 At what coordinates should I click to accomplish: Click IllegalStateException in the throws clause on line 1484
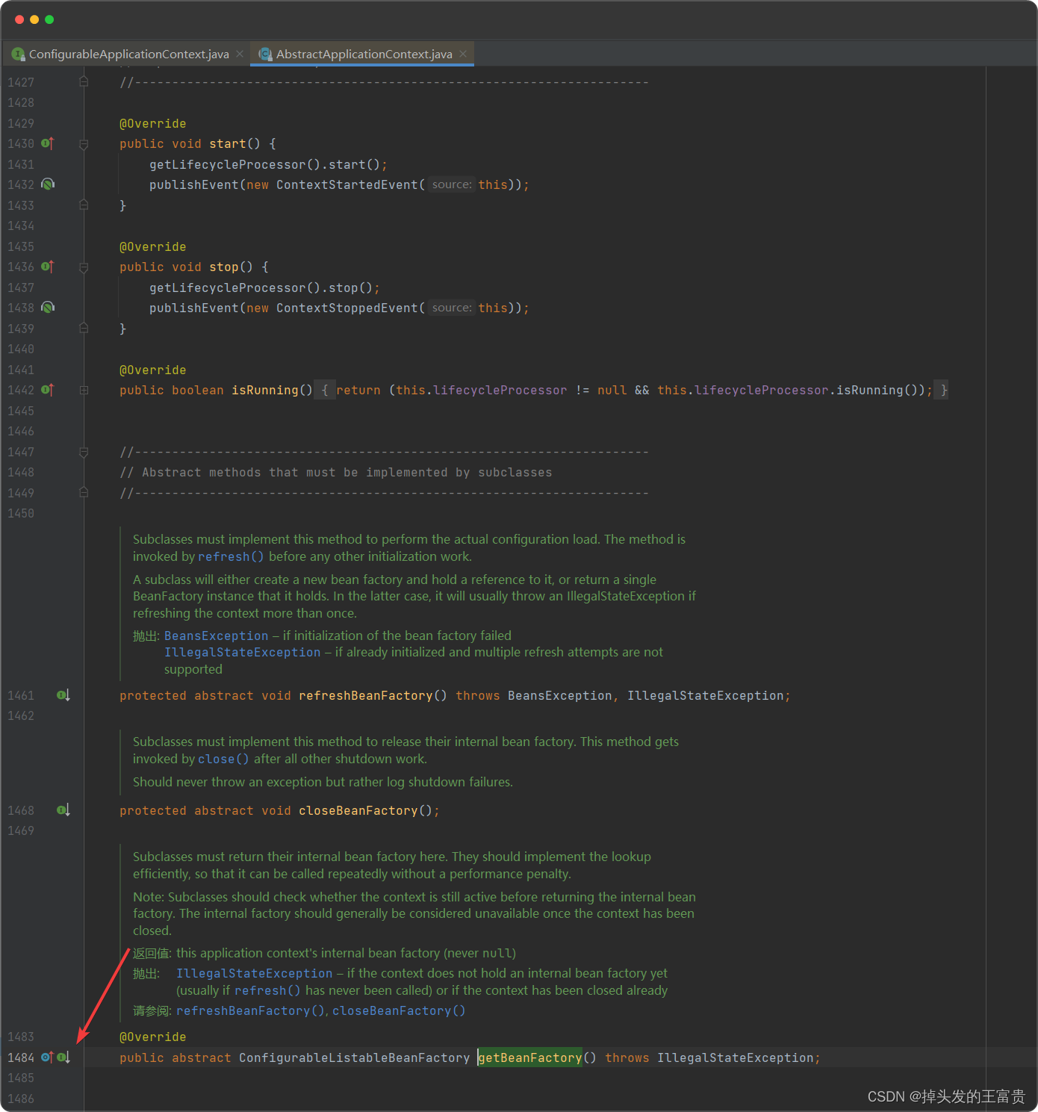[735, 1057]
